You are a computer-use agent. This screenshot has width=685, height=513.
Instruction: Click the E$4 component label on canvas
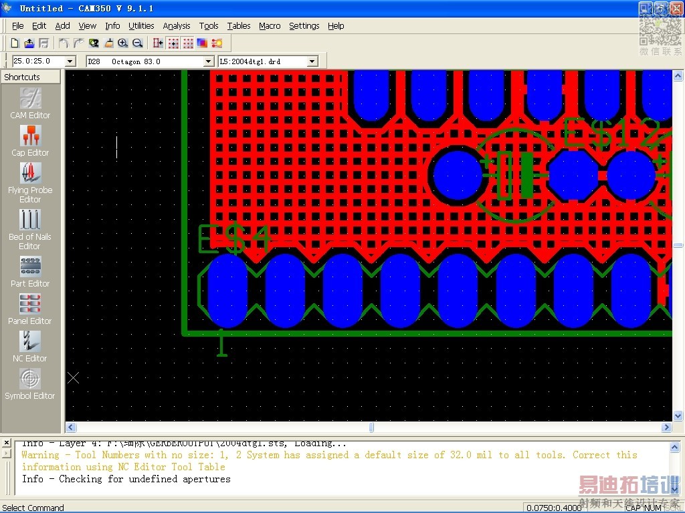coord(233,238)
